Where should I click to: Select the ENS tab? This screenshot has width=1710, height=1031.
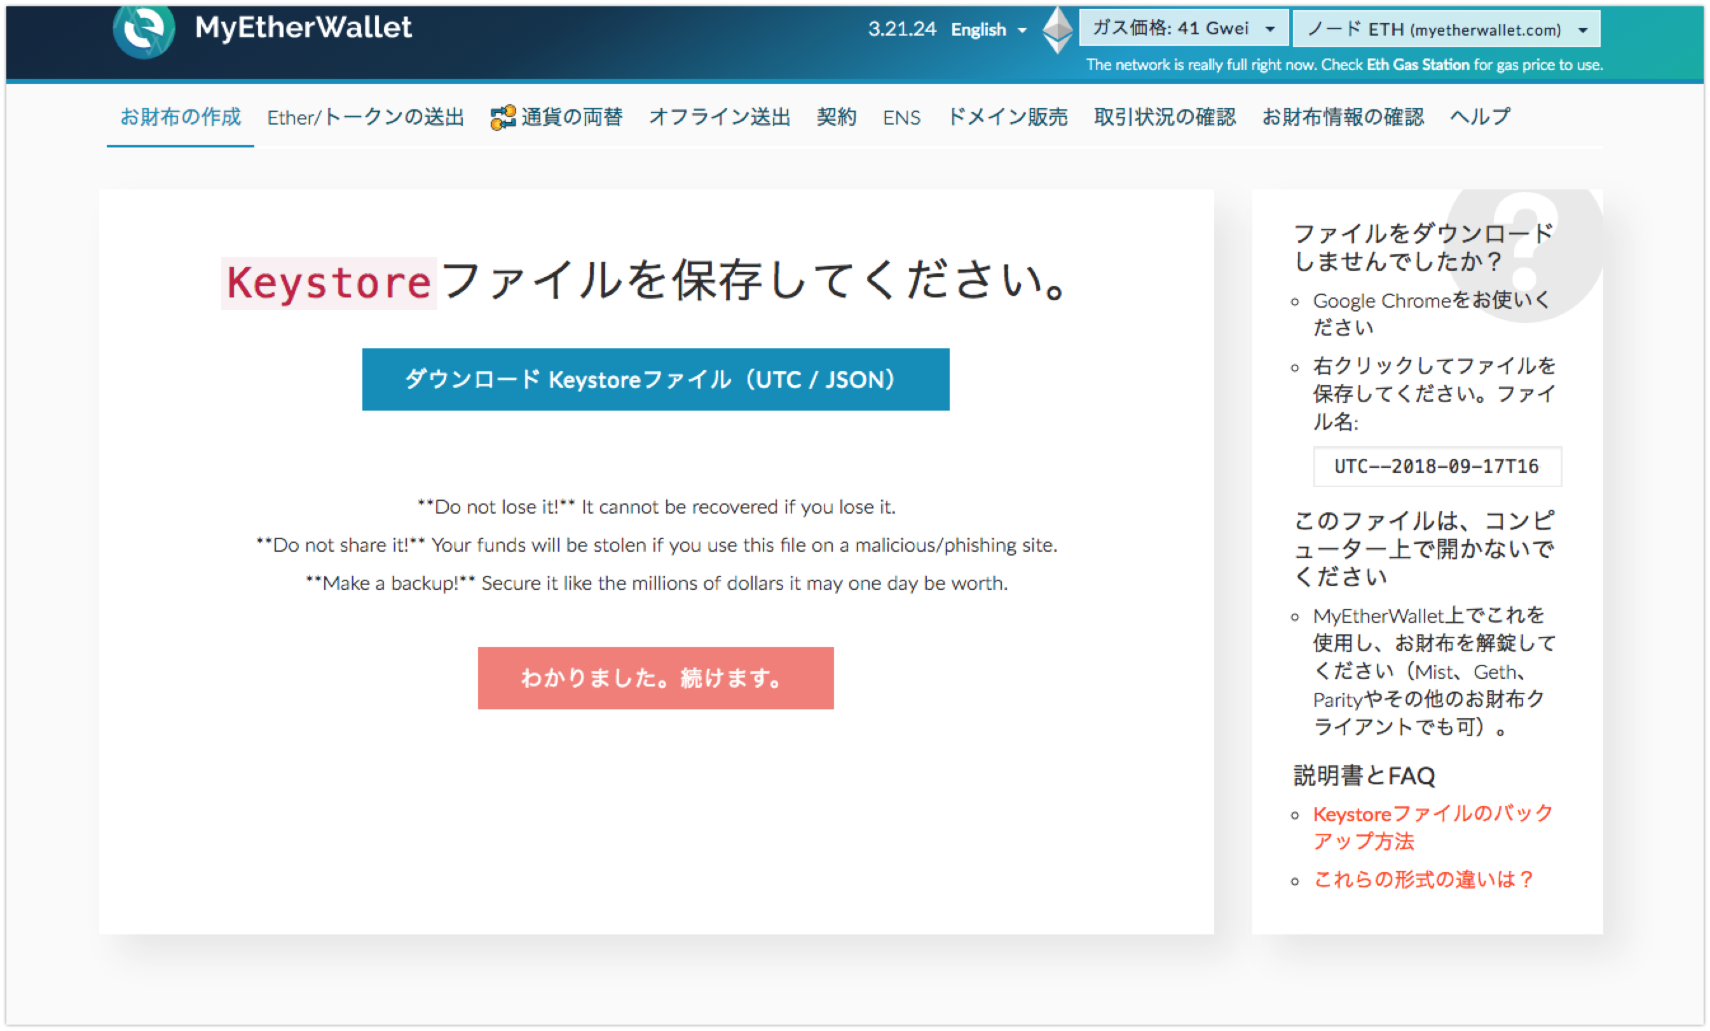click(901, 118)
